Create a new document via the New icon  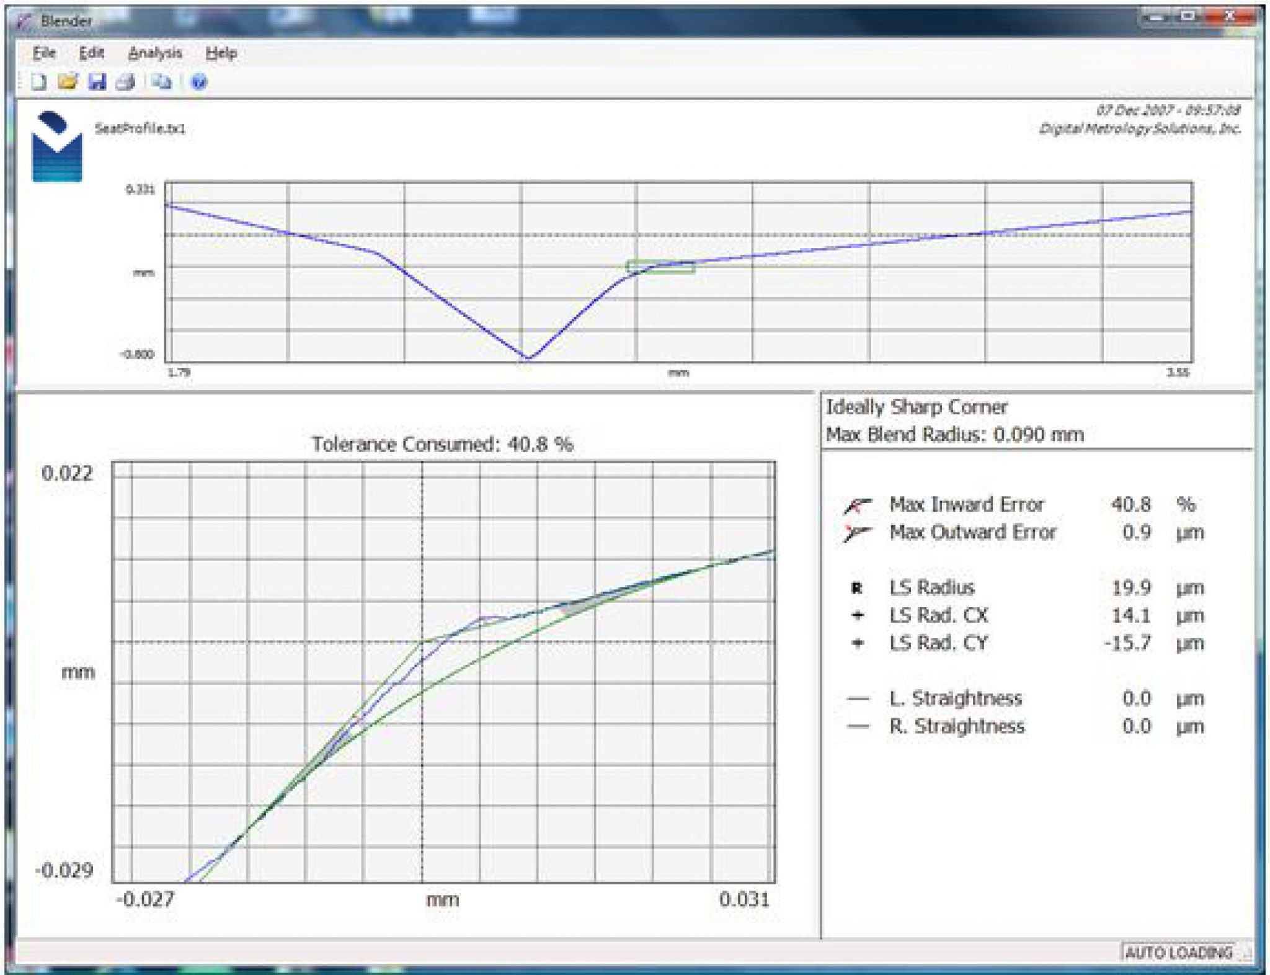[38, 81]
